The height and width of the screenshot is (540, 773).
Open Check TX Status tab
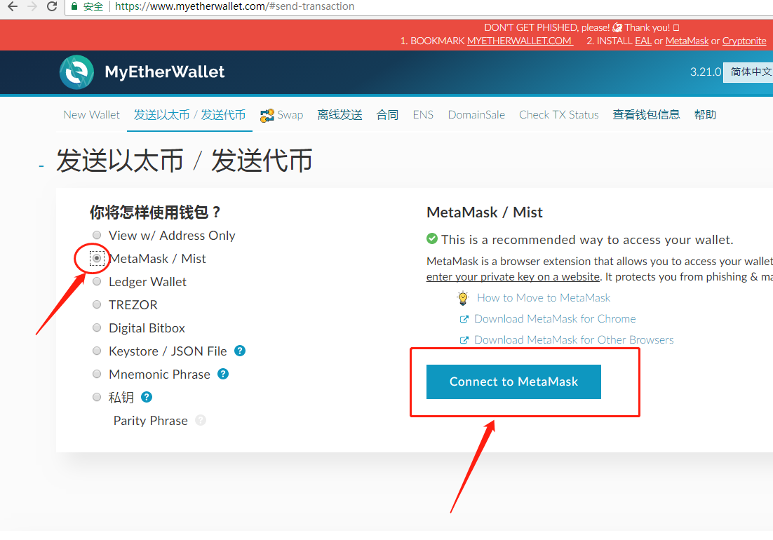click(558, 115)
